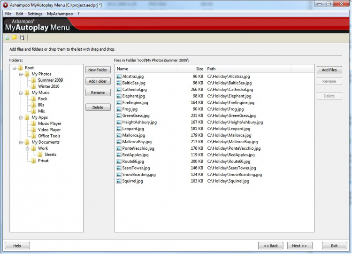Open Help with the Help button
This screenshot has height=254, width=352.
pyautogui.click(x=17, y=246)
